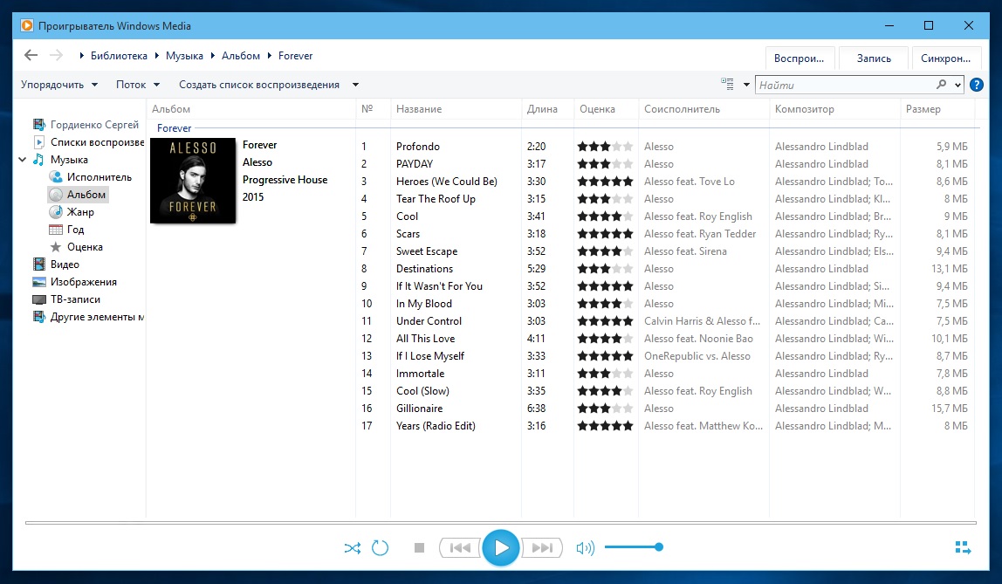Sort by the Композитор column header
This screenshot has width=1002, height=584.
(834, 108)
